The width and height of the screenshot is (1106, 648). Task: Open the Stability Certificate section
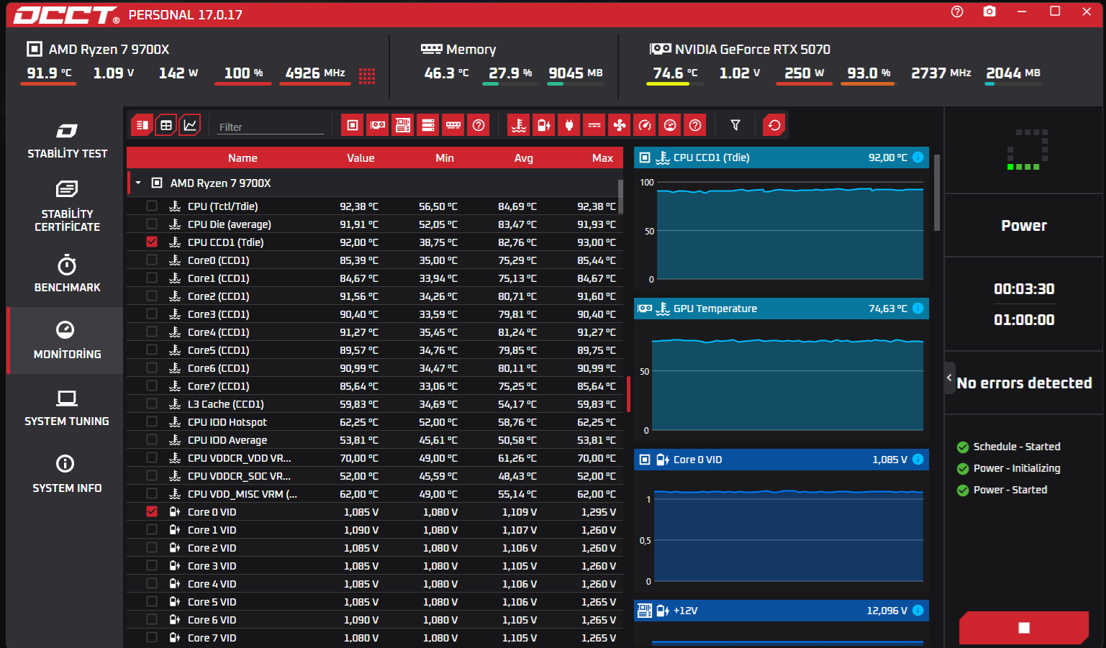[x=67, y=206]
